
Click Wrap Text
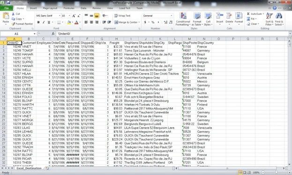click(122, 16)
